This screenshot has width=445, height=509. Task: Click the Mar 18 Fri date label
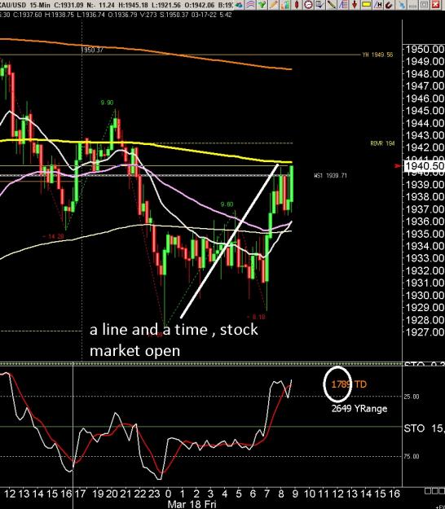[x=192, y=504]
